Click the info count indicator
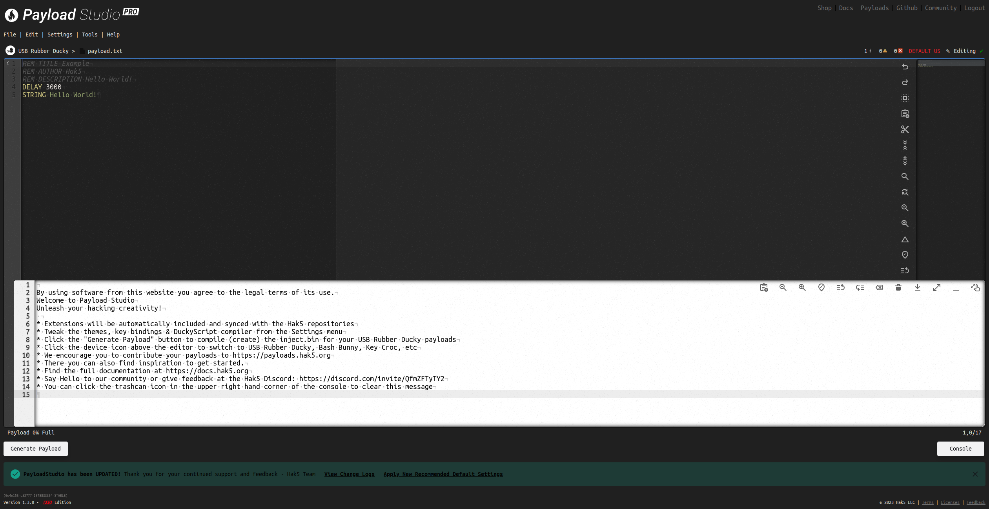The width and height of the screenshot is (989, 509). [x=868, y=51]
